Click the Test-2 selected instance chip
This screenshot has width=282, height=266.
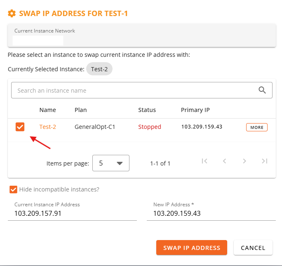pos(99,69)
